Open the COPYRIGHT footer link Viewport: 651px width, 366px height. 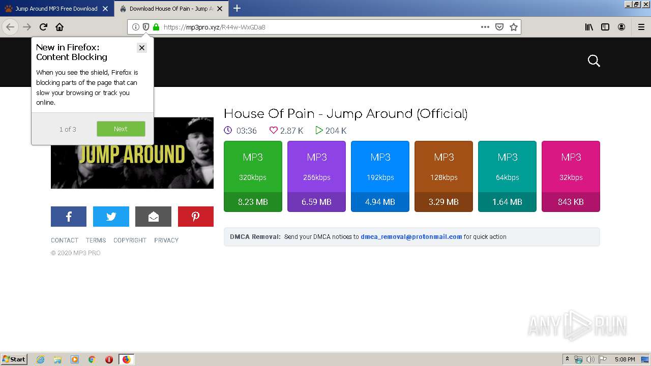tap(130, 240)
